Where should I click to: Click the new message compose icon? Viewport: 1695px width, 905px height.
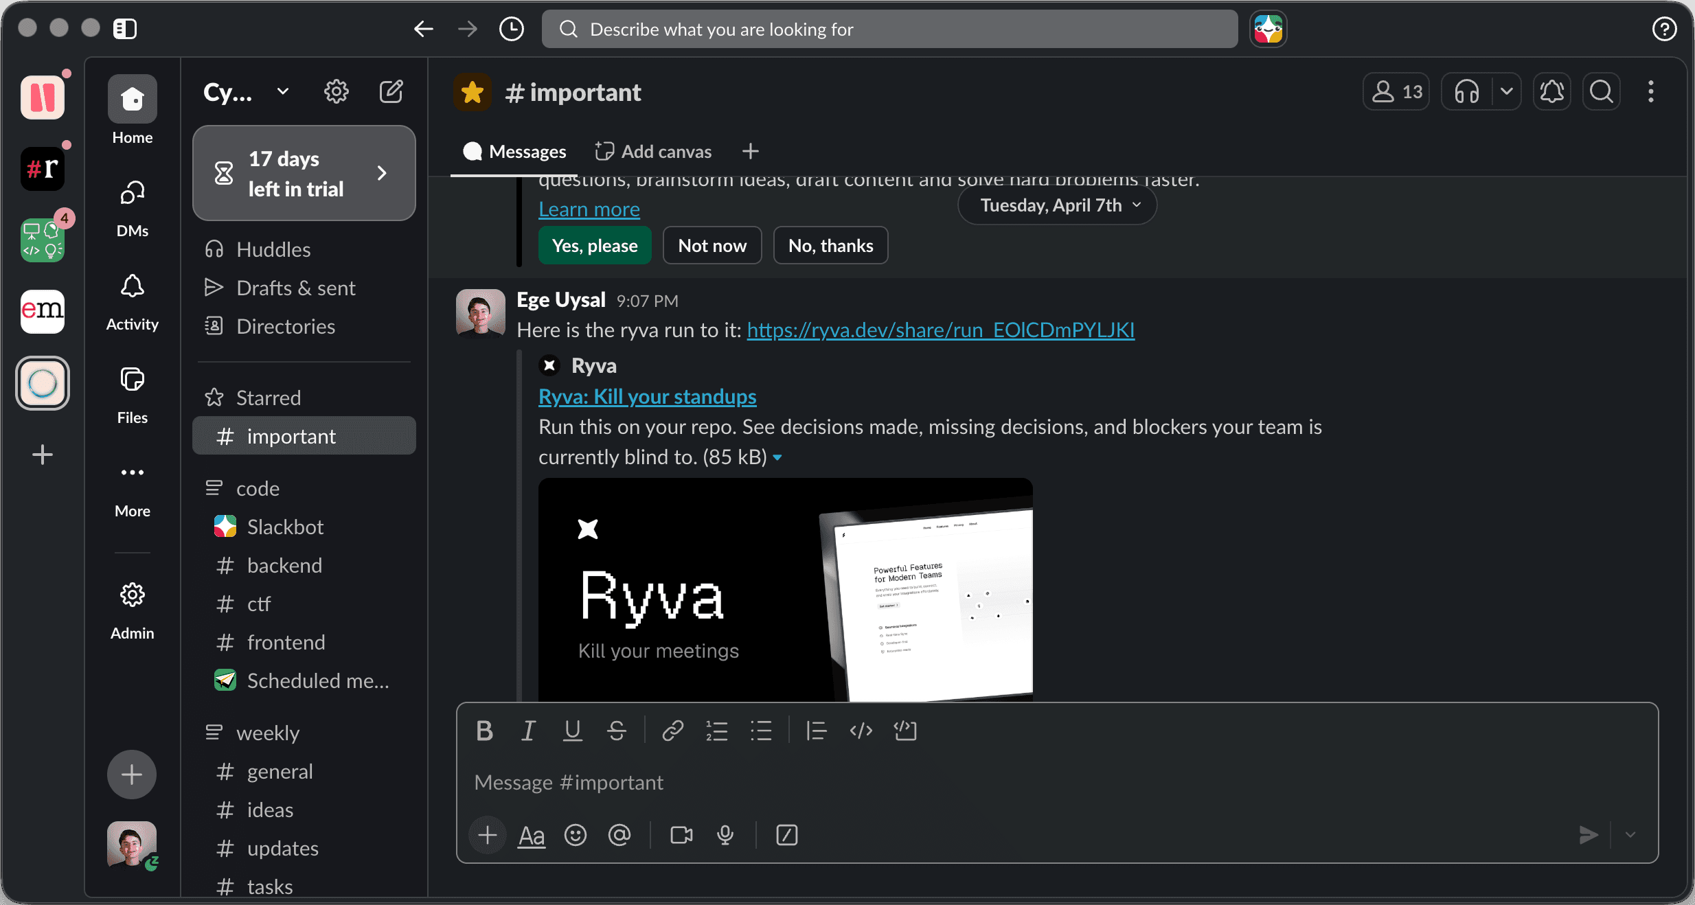pos(391,91)
